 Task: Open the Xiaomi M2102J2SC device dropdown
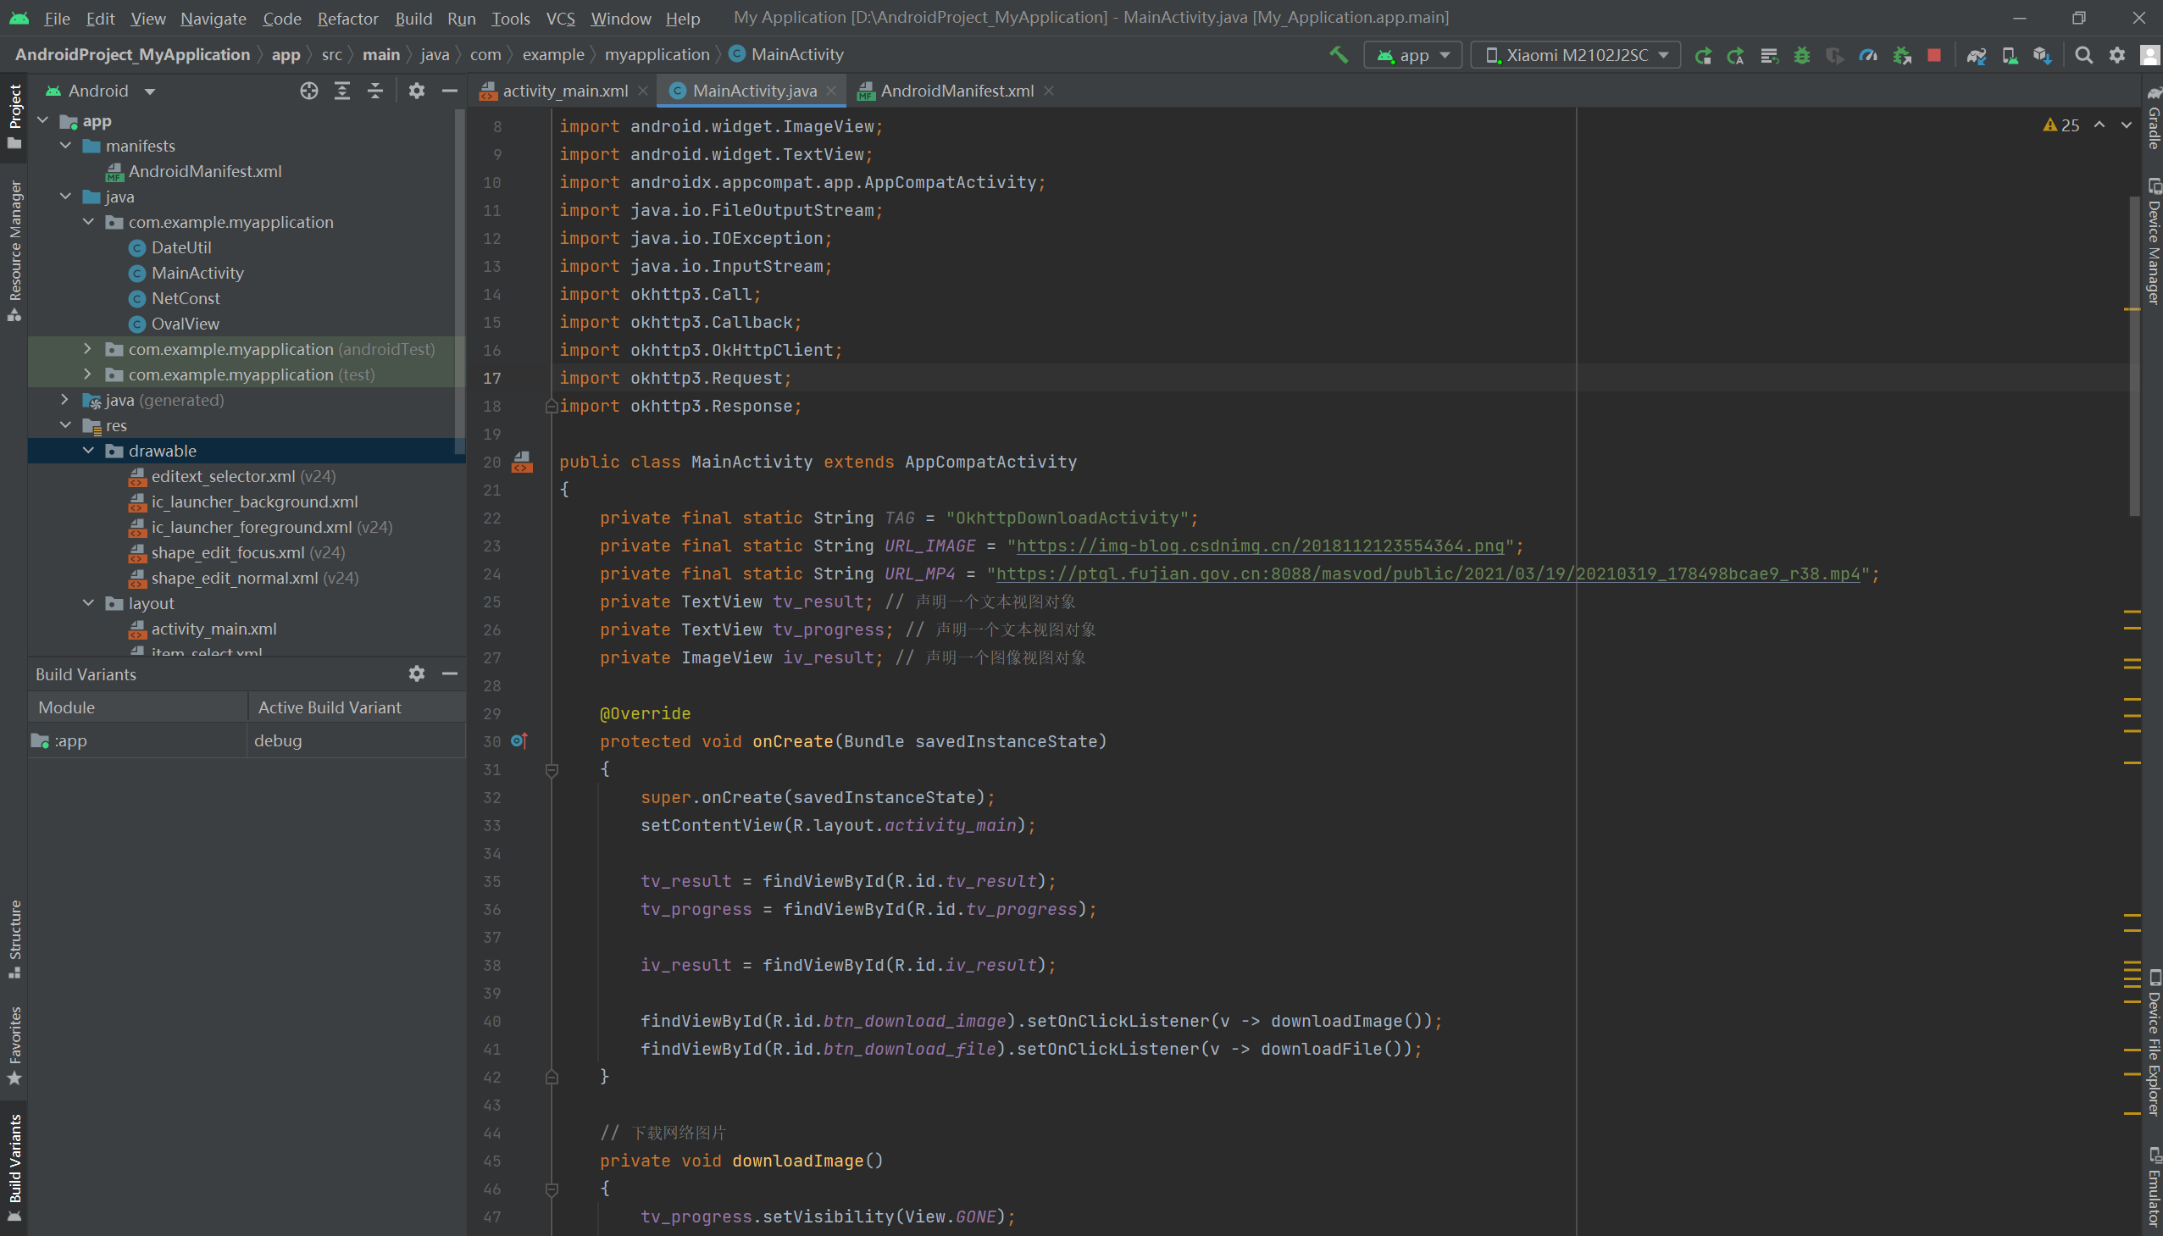pyautogui.click(x=1575, y=55)
